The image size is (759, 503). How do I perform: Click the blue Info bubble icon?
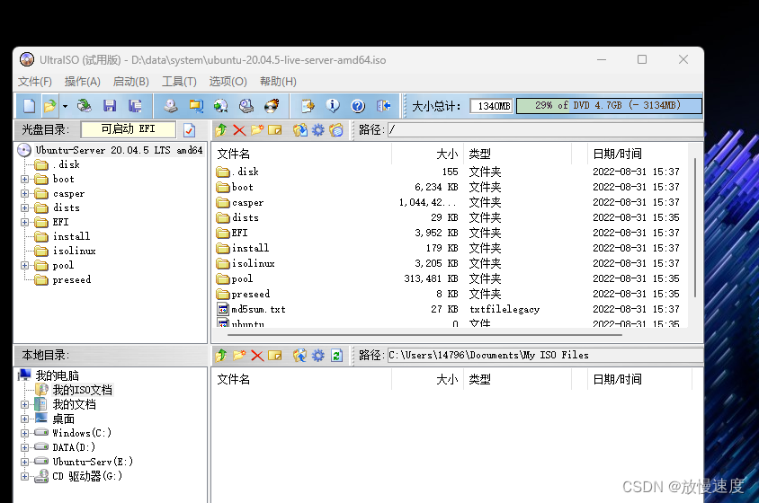[333, 105]
